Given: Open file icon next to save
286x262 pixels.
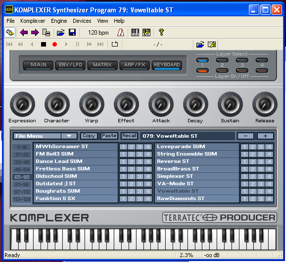Looking at the screenshot, I should tap(60, 33).
